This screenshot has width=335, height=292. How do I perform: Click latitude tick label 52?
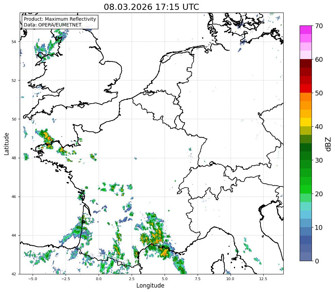(14, 80)
